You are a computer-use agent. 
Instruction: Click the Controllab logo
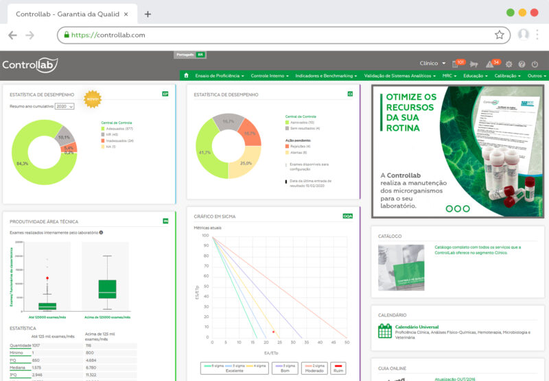click(x=30, y=65)
